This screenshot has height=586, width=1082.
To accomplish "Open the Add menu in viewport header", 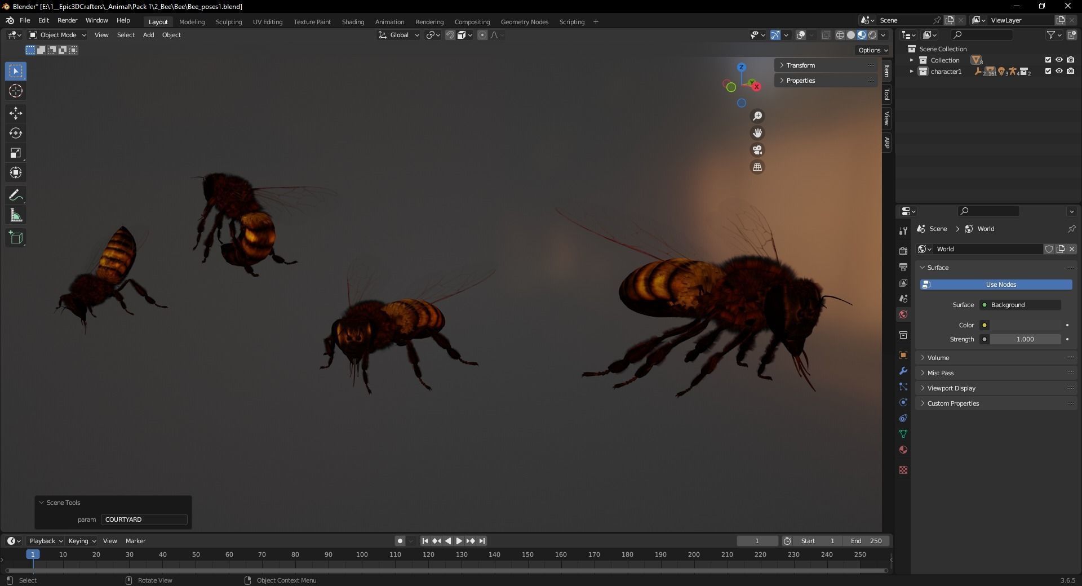I will (148, 35).
